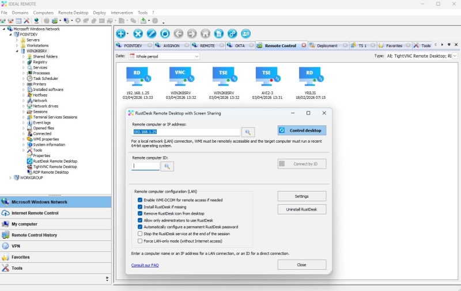Image resolution: width=461 pixels, height=291 pixels.
Task: Open the Date period dropdown
Action: [164, 56]
